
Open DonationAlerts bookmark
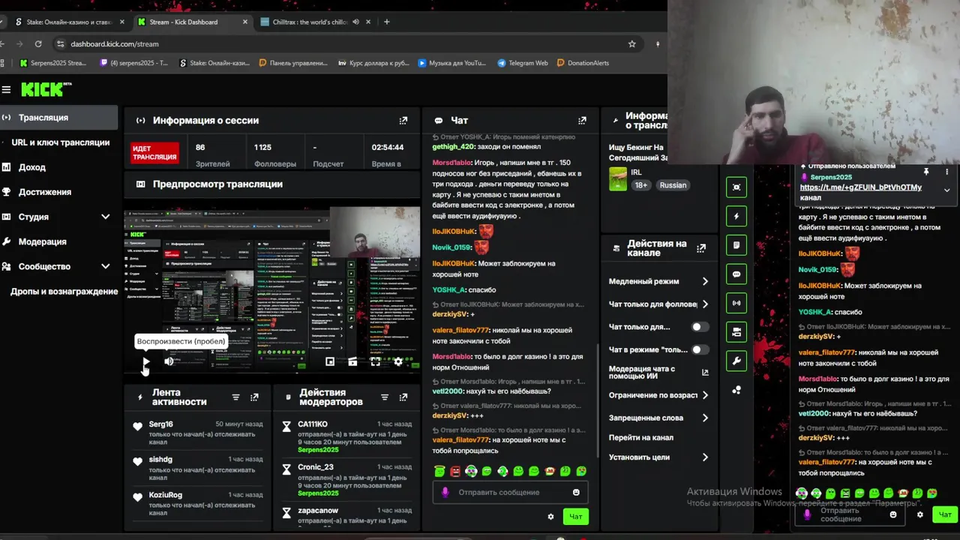point(583,63)
